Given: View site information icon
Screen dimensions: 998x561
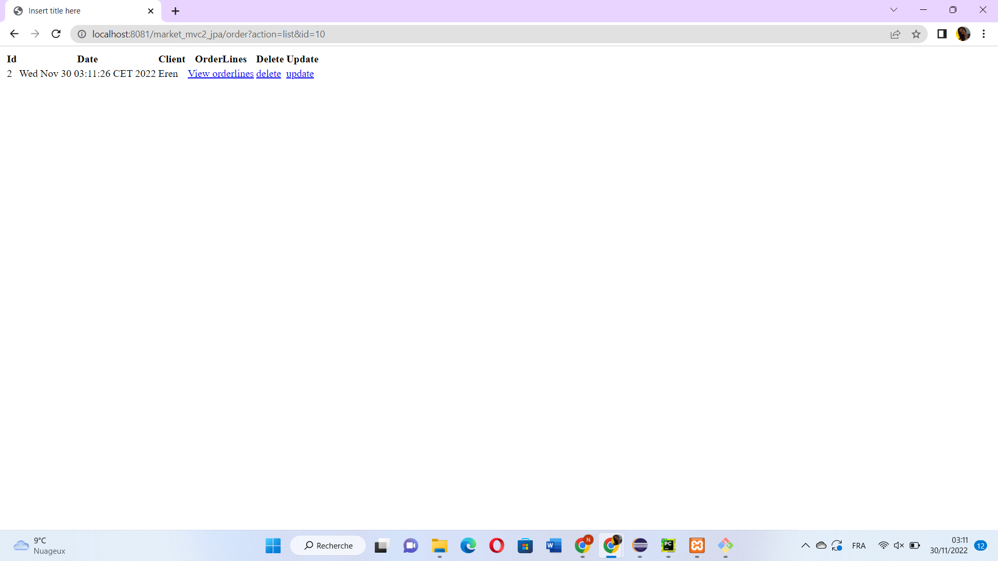Looking at the screenshot, I should point(82,34).
